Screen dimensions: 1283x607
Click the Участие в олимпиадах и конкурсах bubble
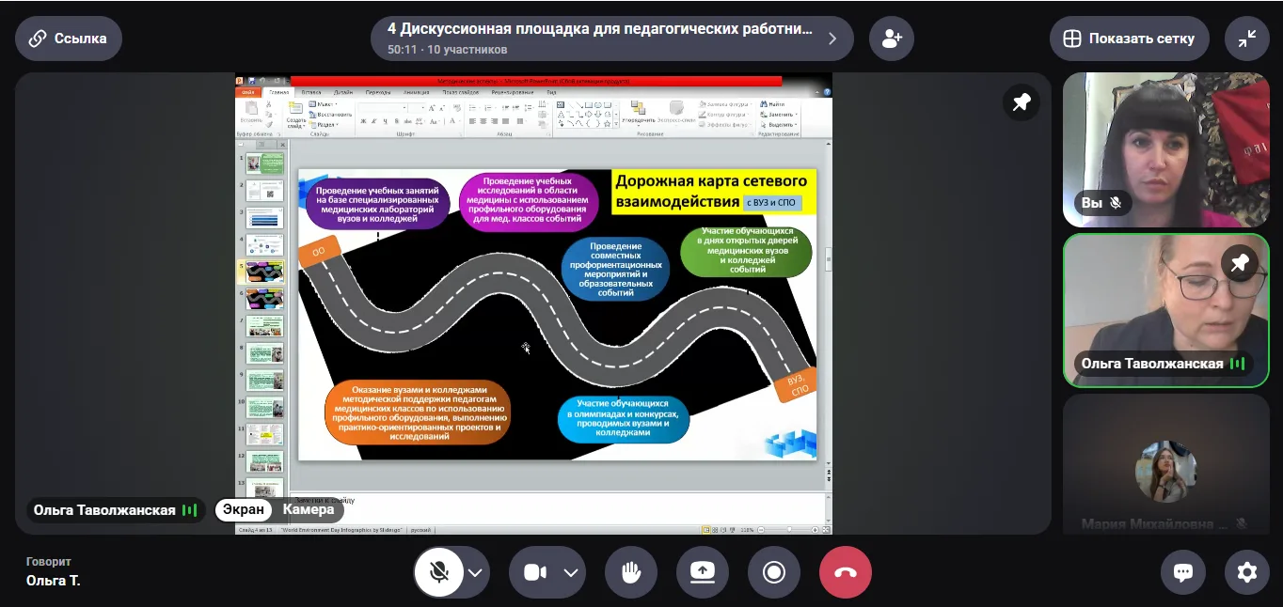(x=623, y=419)
